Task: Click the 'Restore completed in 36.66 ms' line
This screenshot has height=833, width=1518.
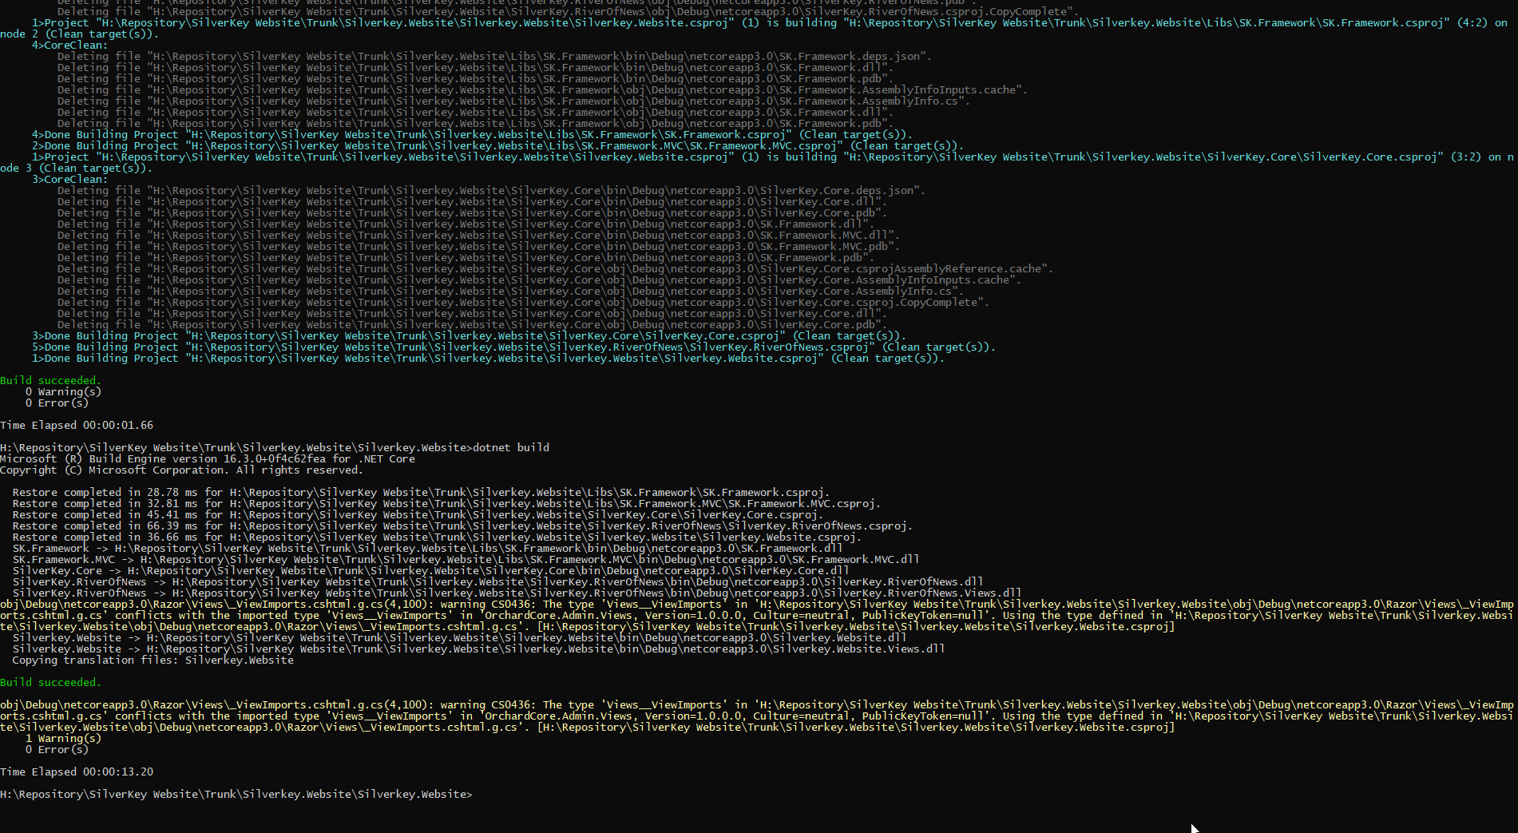Action: 438,537
